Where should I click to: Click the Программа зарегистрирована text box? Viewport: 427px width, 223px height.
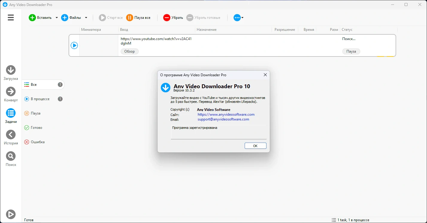coord(219,132)
